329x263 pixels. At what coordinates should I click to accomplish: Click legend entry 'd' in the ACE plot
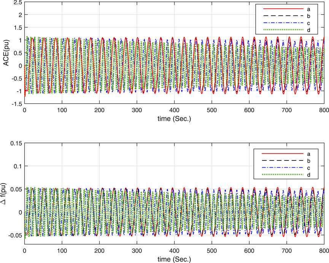(308, 30)
